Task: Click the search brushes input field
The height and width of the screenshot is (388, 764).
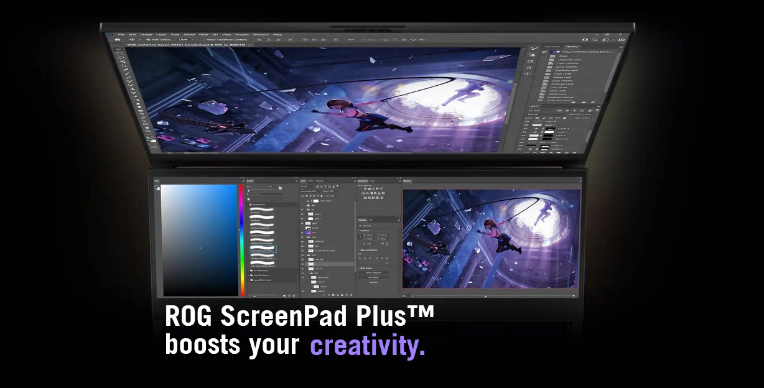Action: tap(265, 194)
